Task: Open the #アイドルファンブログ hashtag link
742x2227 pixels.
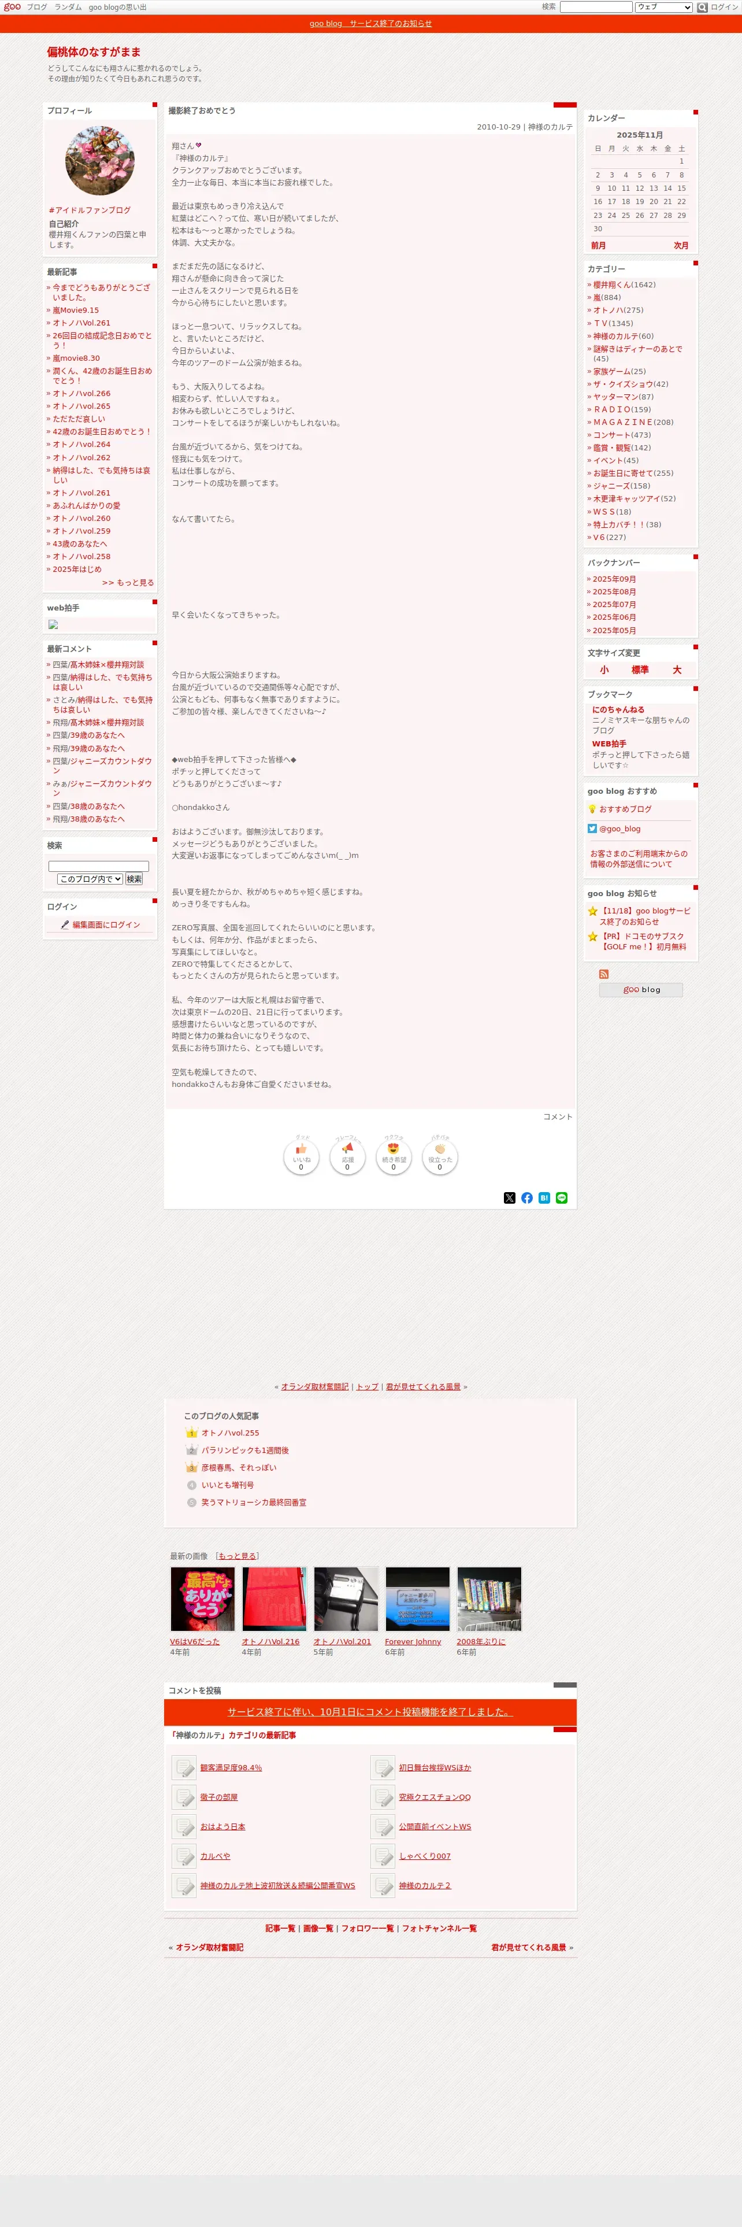Action: pos(90,210)
